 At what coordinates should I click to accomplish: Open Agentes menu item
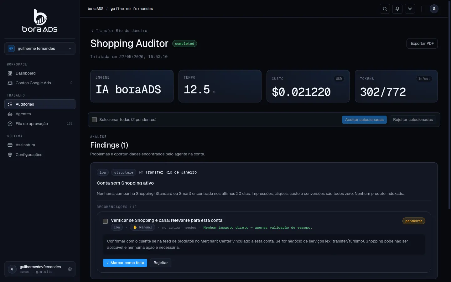pos(40,114)
